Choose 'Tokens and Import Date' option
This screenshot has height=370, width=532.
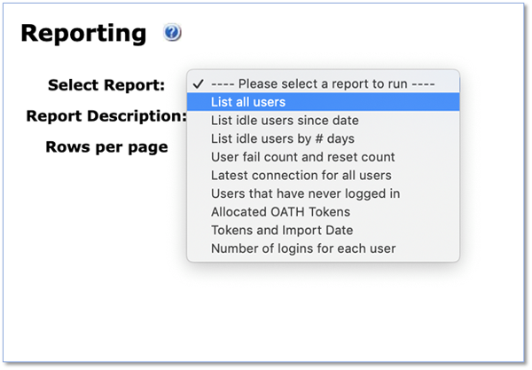click(323, 230)
